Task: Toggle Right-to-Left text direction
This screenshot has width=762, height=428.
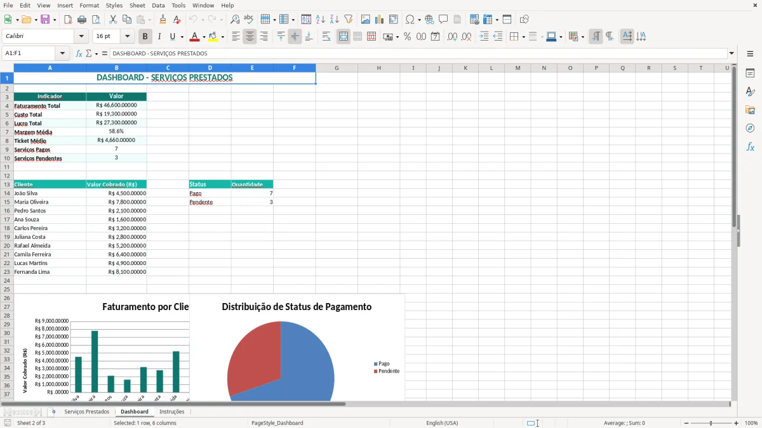Action: pos(610,37)
